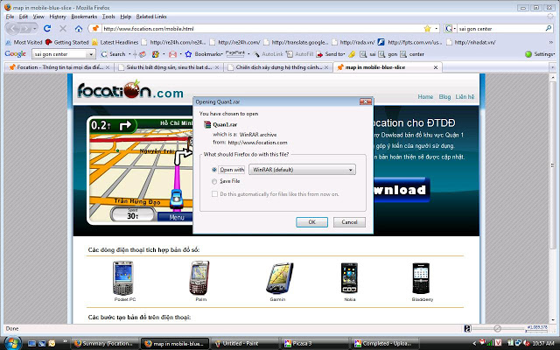Click the AutoFill toolbar button
560x350 pixels.
click(299, 54)
